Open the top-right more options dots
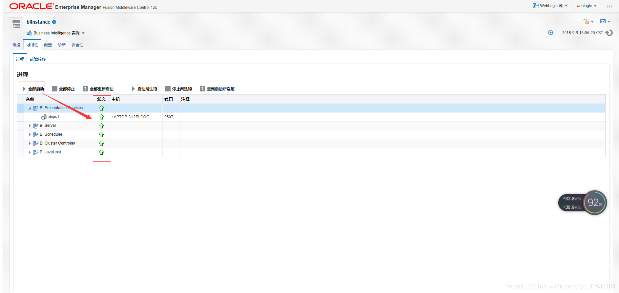The height and width of the screenshot is (293, 619). [x=609, y=6]
